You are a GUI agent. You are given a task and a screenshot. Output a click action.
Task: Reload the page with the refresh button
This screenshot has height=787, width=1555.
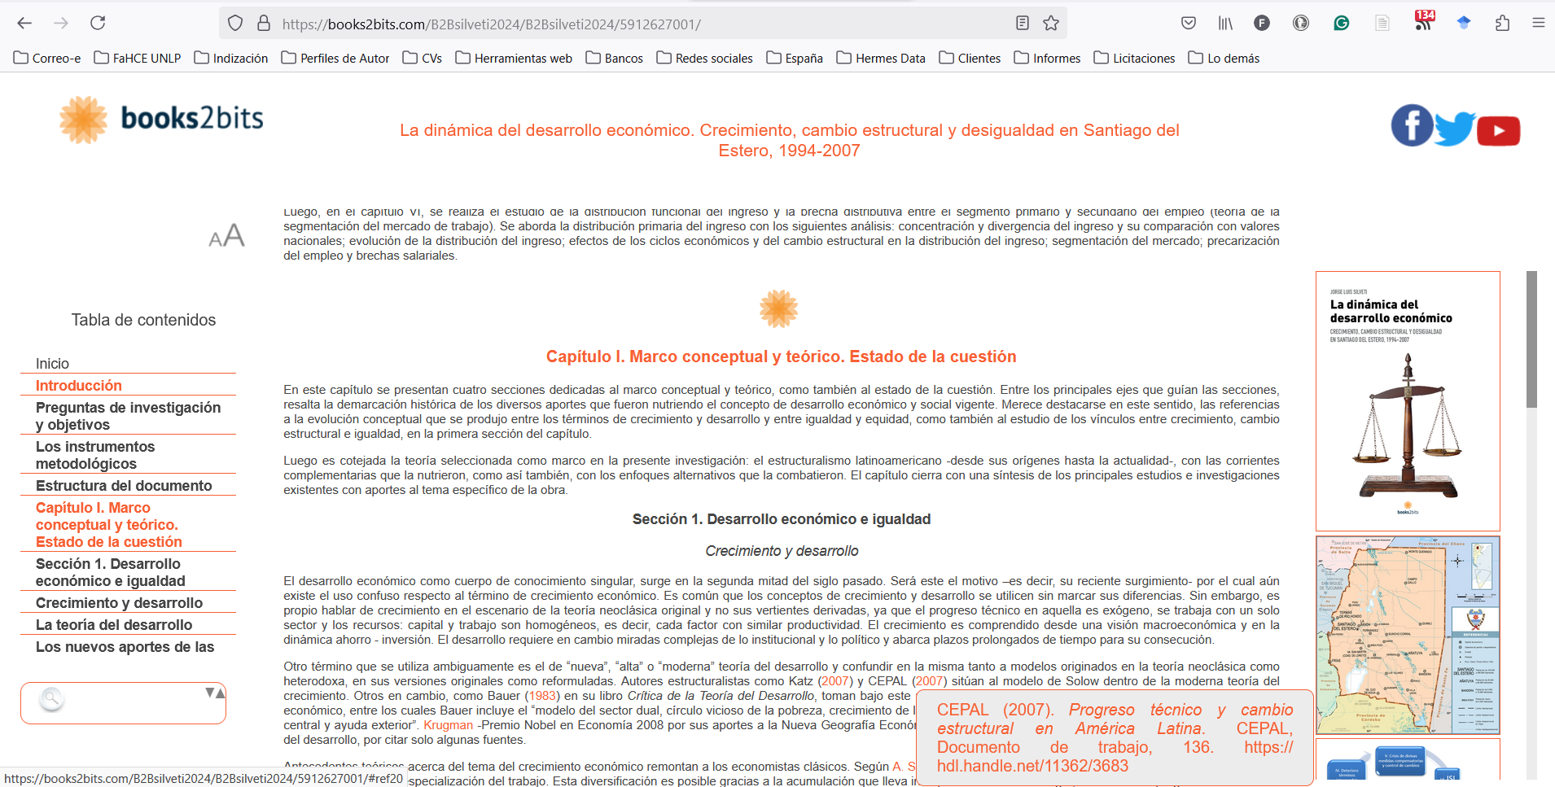[x=98, y=24]
